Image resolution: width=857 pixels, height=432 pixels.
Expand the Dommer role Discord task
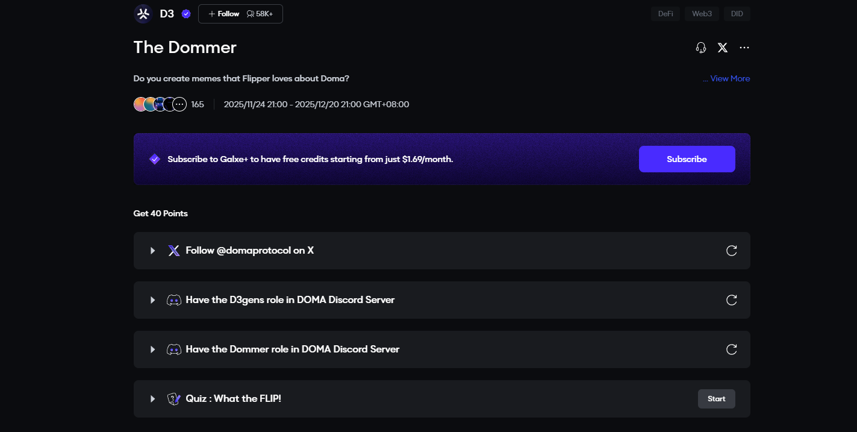tap(153, 349)
